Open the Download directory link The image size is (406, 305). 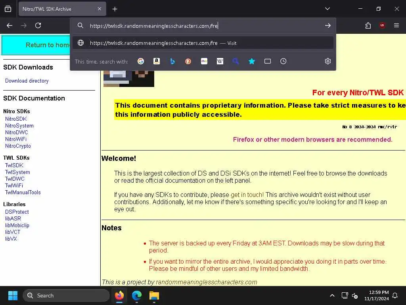(27, 81)
